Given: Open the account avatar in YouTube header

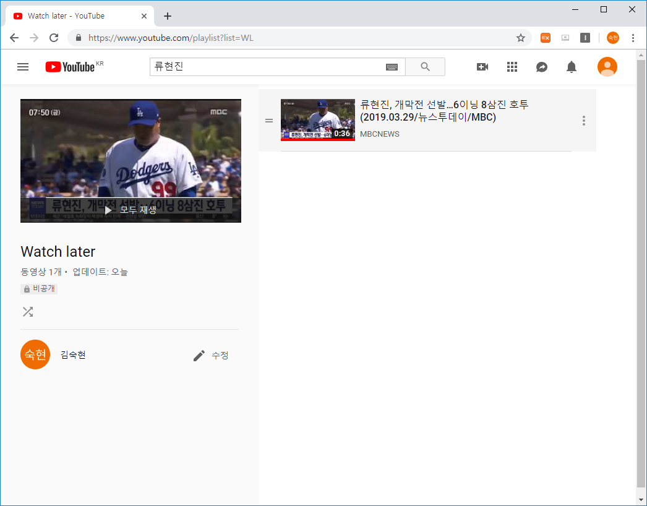Looking at the screenshot, I should coord(607,67).
